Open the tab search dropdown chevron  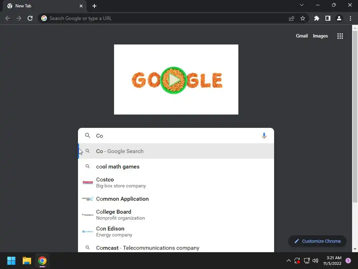(302, 5)
